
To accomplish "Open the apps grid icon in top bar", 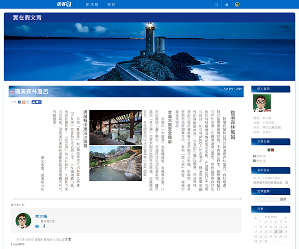I will pos(216,5).
